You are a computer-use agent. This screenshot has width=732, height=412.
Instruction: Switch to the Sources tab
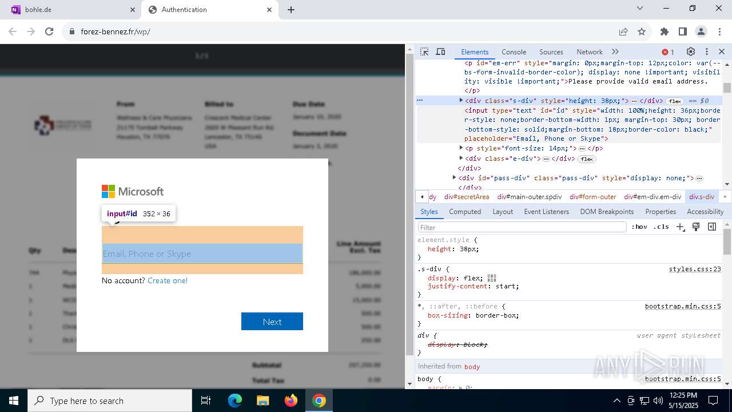[551, 51]
